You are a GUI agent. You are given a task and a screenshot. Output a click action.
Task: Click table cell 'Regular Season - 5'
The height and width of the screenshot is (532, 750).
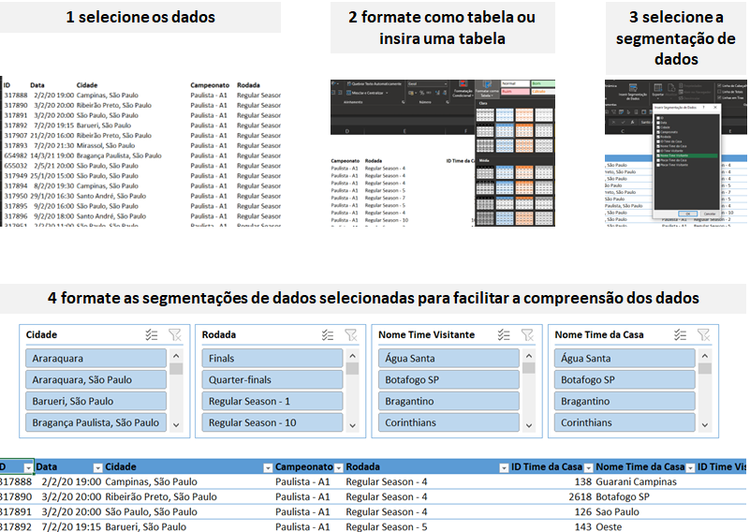387,526
